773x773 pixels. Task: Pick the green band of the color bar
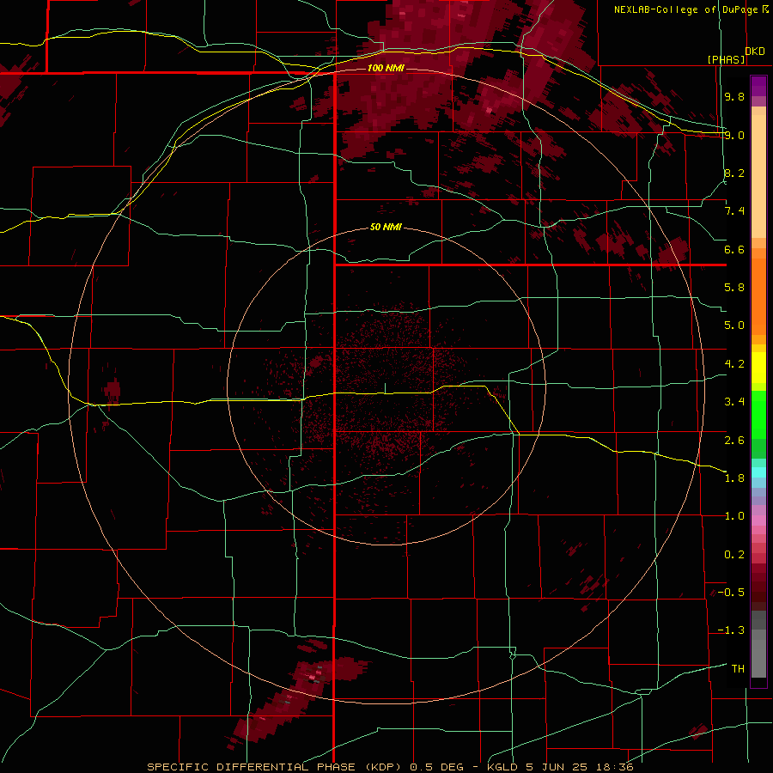point(758,414)
